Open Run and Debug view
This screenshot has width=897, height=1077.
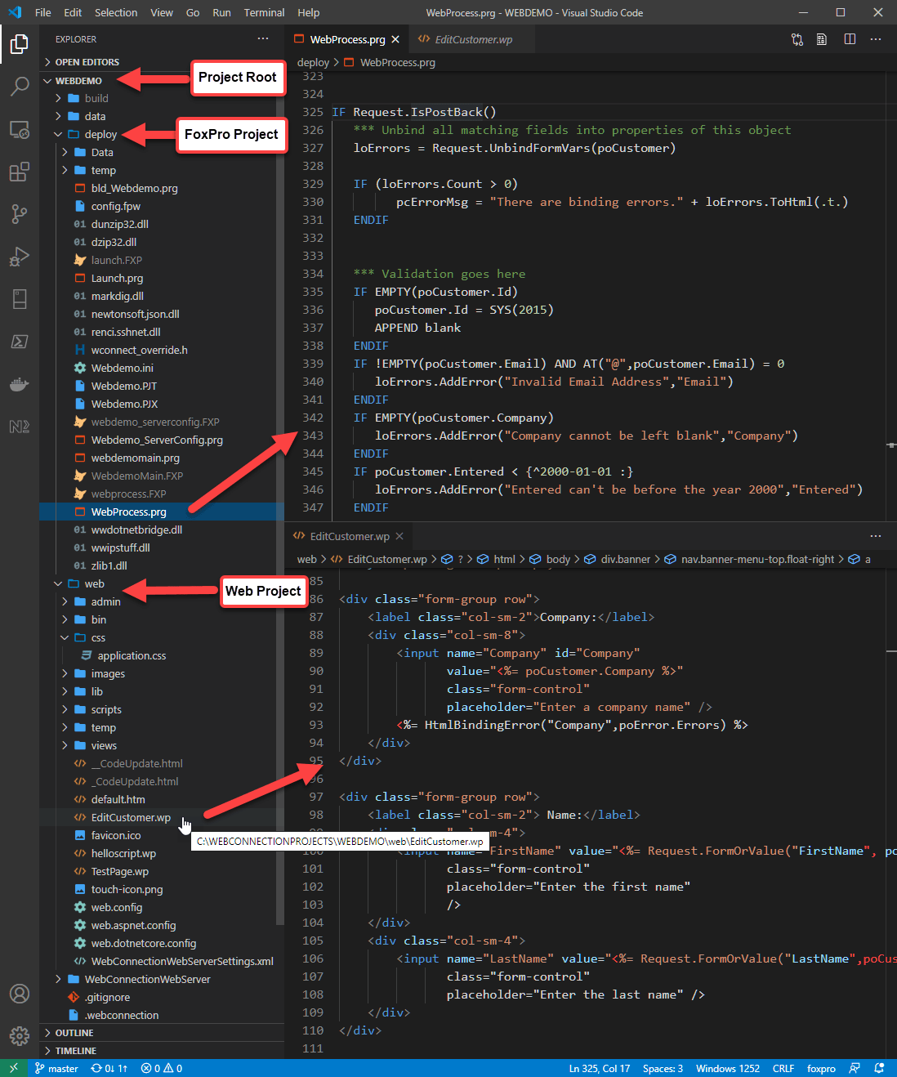tap(20, 257)
